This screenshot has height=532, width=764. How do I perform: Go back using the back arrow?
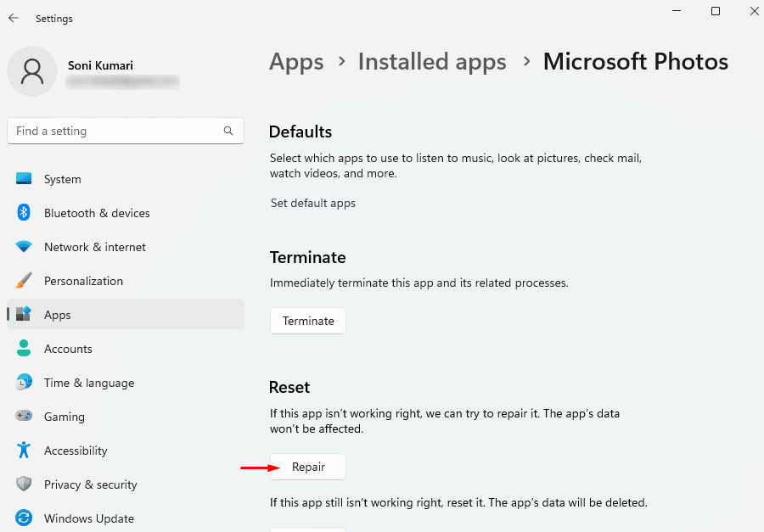[x=13, y=18]
